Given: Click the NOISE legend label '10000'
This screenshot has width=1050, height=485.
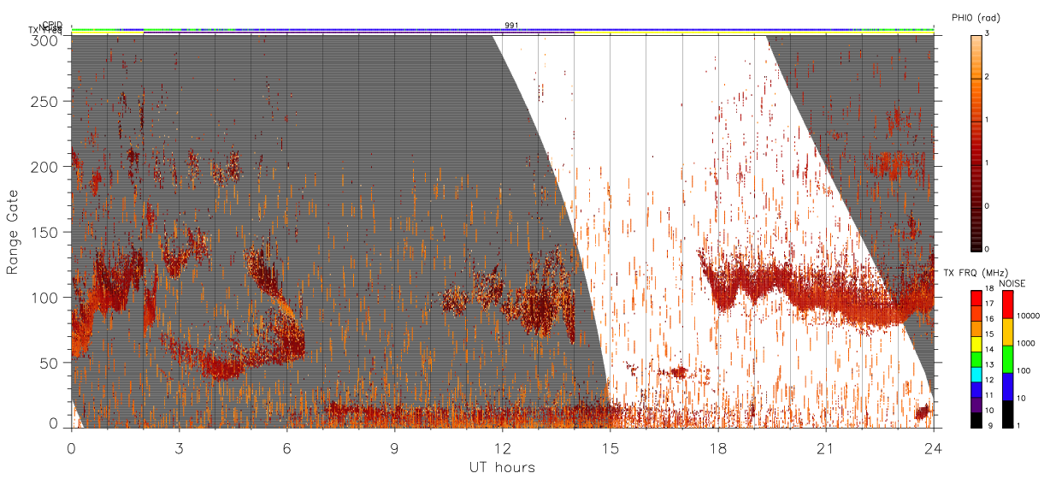Looking at the screenshot, I should click(x=1028, y=316).
